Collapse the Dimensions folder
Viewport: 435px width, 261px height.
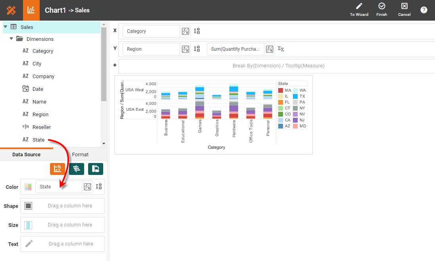[x=11, y=39]
